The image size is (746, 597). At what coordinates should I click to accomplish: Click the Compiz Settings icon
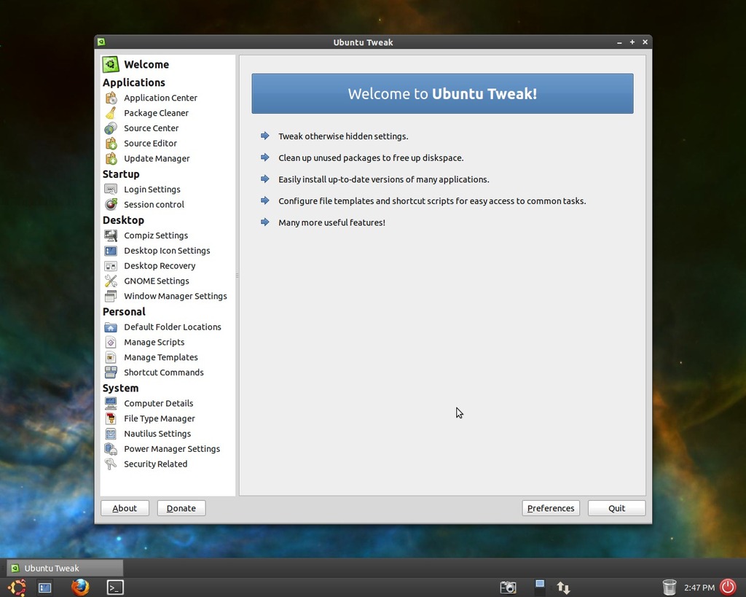pyautogui.click(x=111, y=235)
